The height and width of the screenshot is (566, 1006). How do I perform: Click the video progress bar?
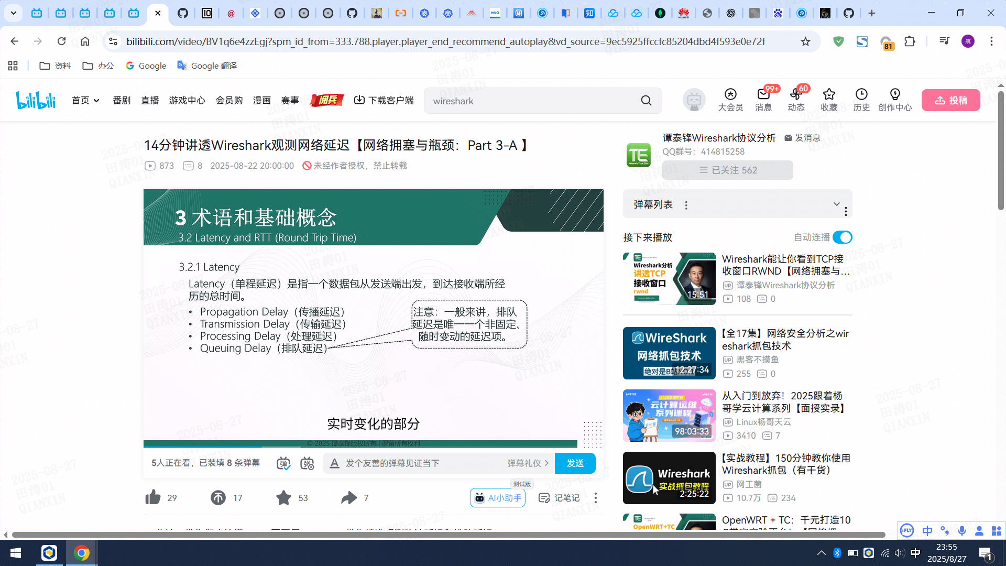coord(367,447)
